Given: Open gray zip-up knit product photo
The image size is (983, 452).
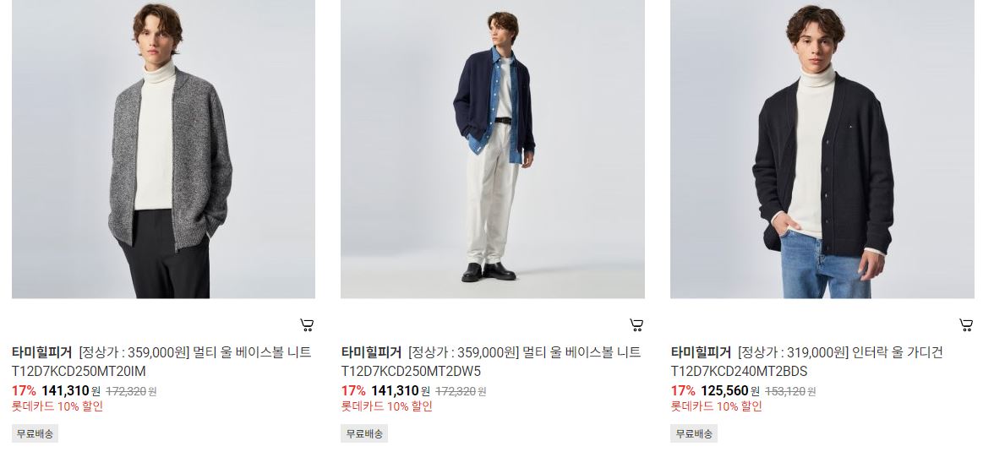Looking at the screenshot, I should (x=164, y=150).
